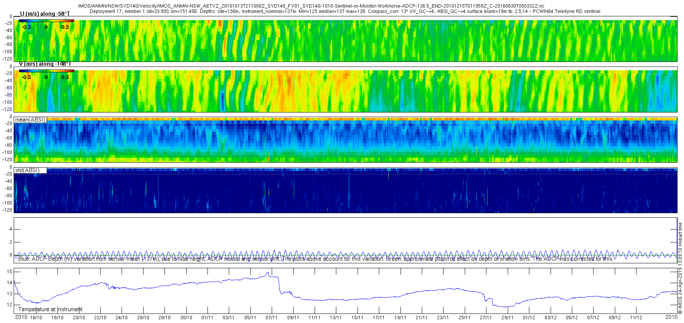Click the '19/11' date tick label
Screen dimensions: 684x323
pos(401,318)
